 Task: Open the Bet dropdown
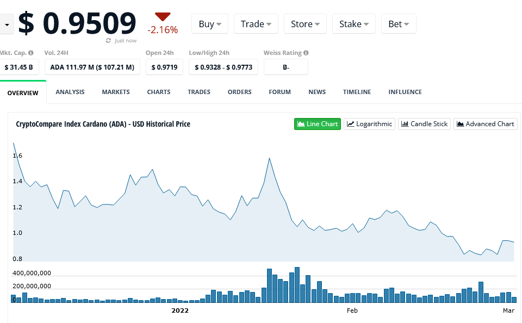click(399, 24)
